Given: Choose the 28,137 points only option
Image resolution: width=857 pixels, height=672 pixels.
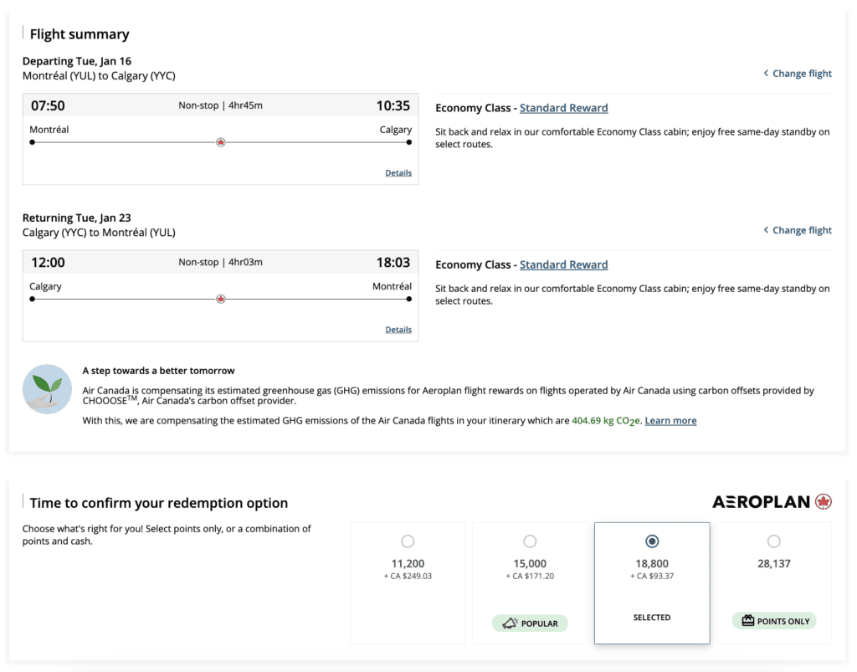Looking at the screenshot, I should (x=773, y=541).
